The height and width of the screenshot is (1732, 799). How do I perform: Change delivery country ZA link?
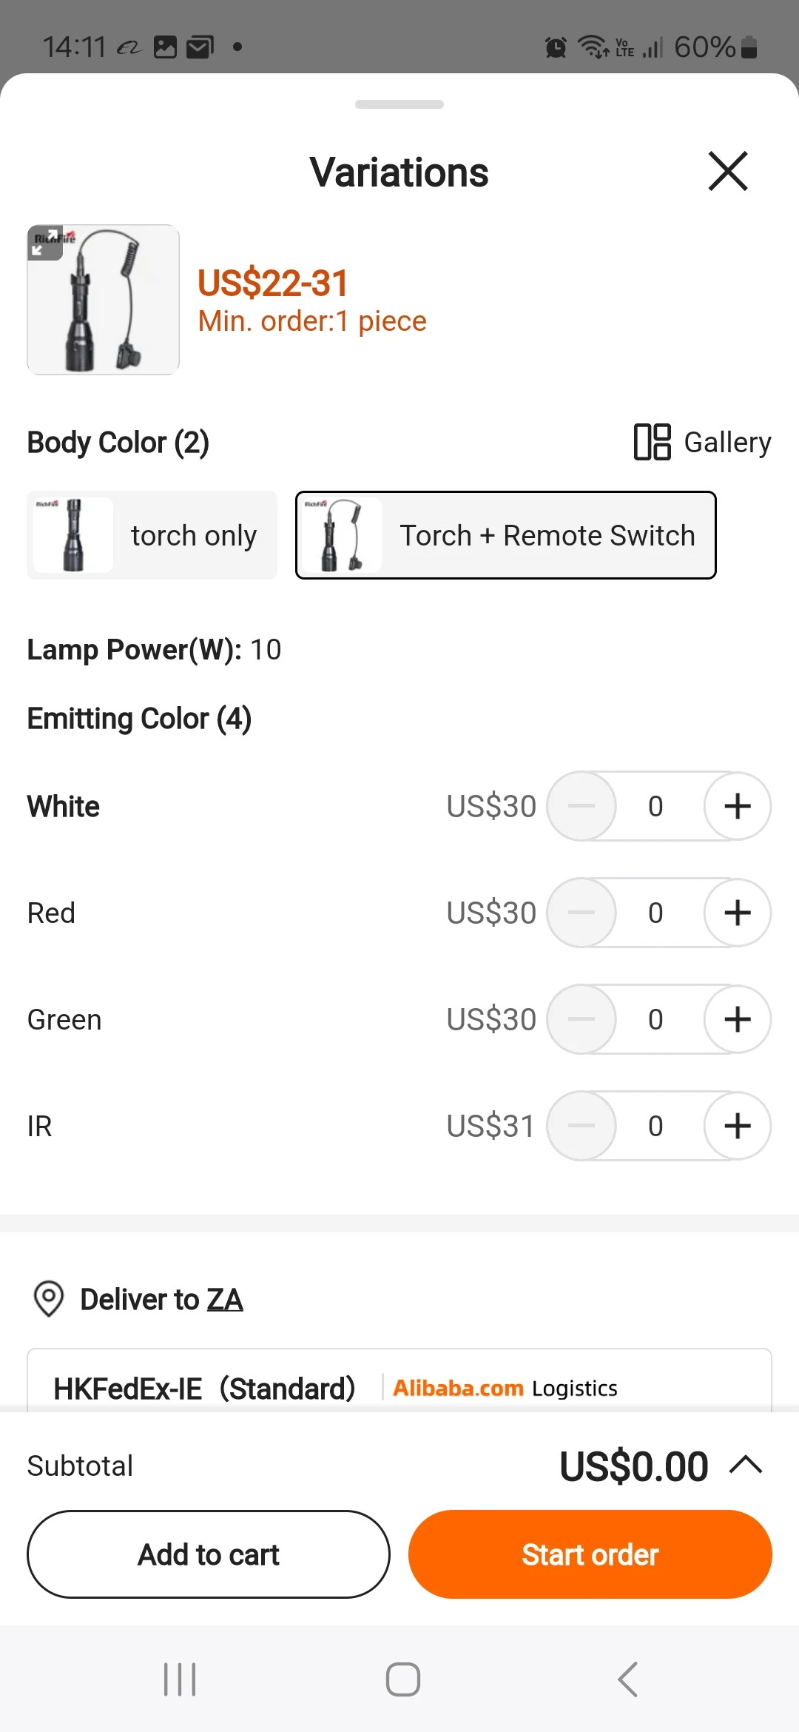tap(225, 1300)
